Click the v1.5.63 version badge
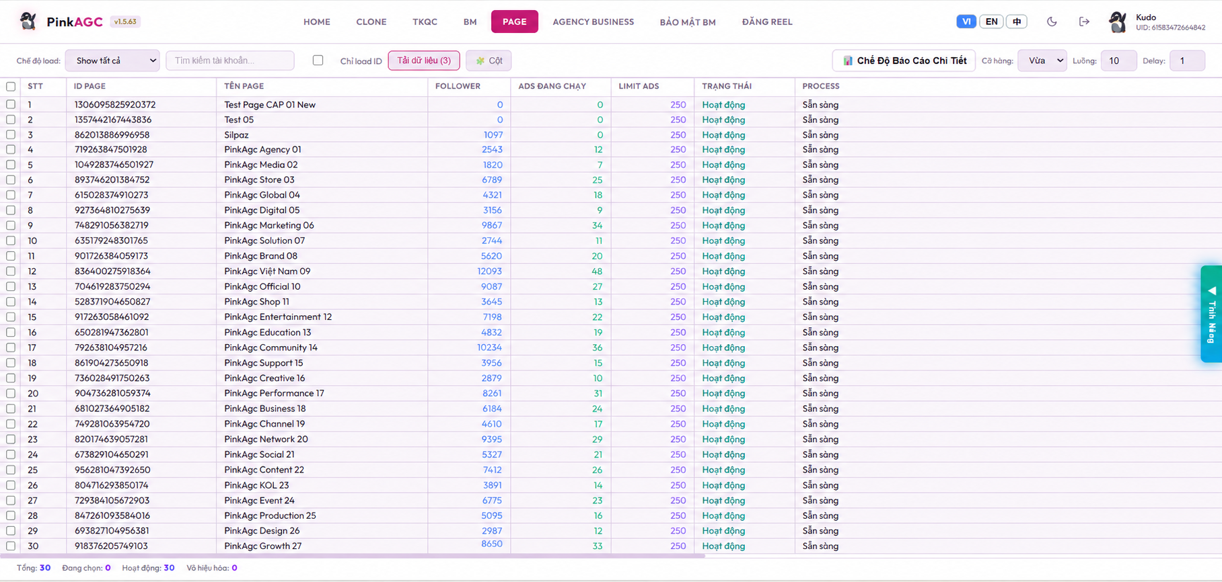Viewport: 1222px width, 582px height. pyautogui.click(x=125, y=22)
